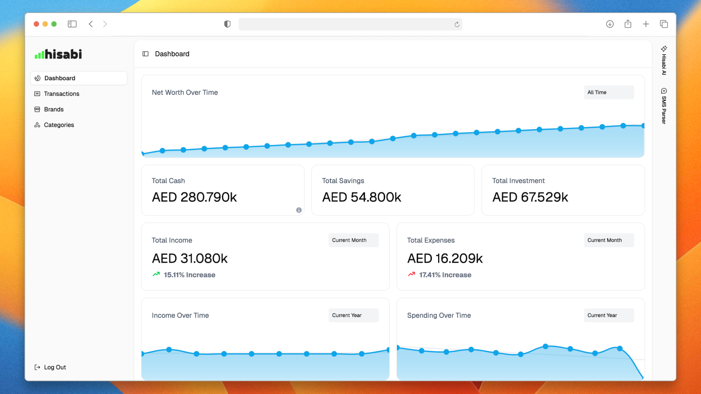The width and height of the screenshot is (701, 394).
Task: Click Safari privacy shield icon
Action: pos(227,24)
